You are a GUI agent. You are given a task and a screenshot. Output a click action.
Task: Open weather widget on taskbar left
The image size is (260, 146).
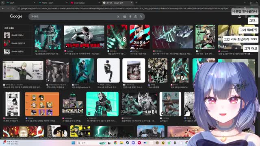click(x=11, y=143)
